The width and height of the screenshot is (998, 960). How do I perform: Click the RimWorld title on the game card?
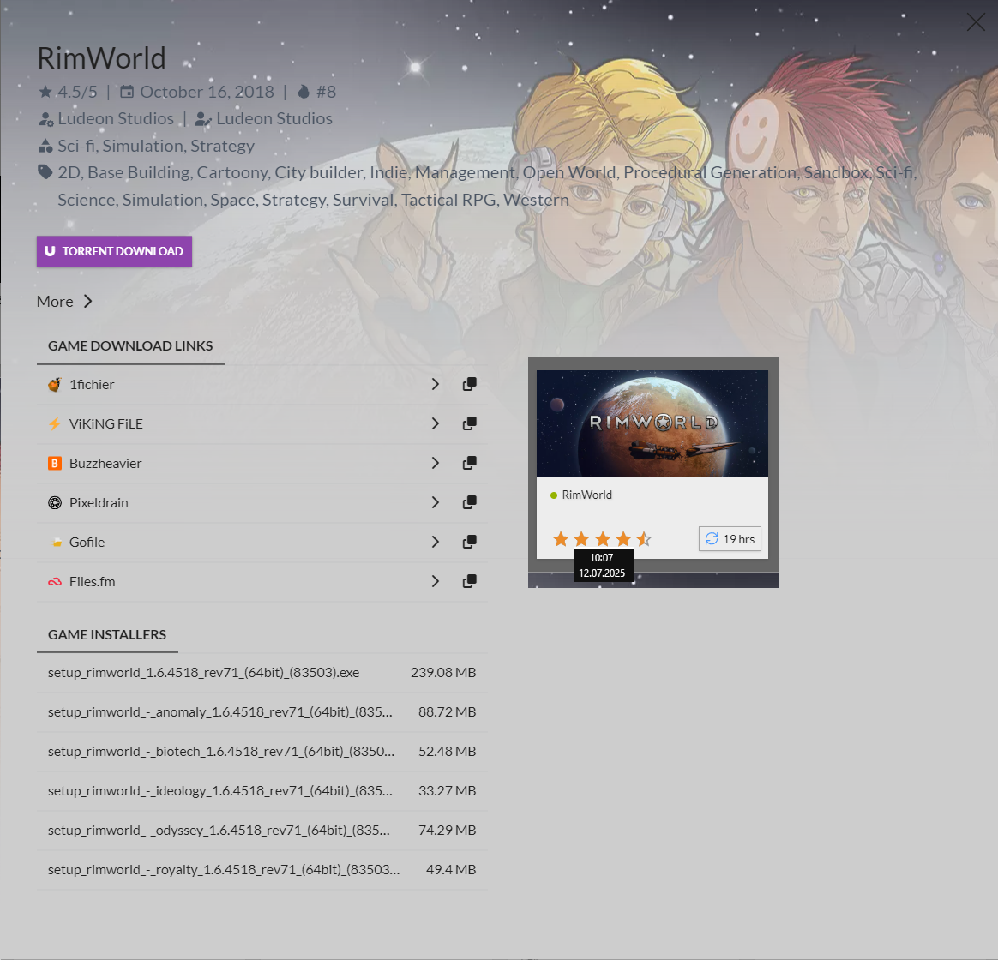click(586, 495)
